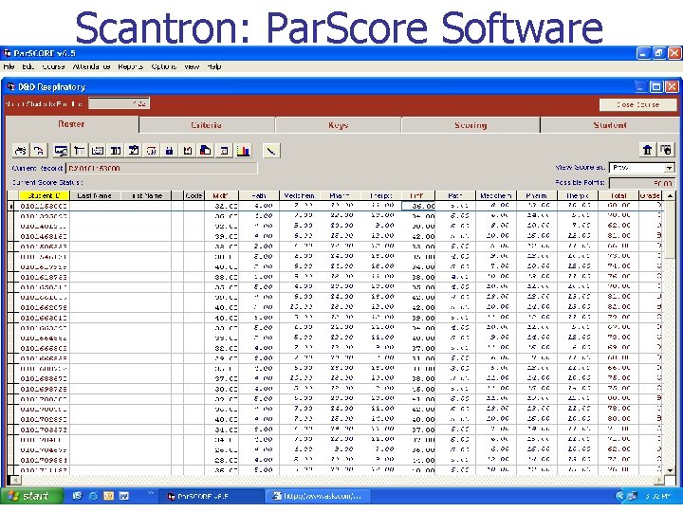The height and width of the screenshot is (512, 683).
Task: Click the up-arrow house icon at toolbar right
Action: 647,150
